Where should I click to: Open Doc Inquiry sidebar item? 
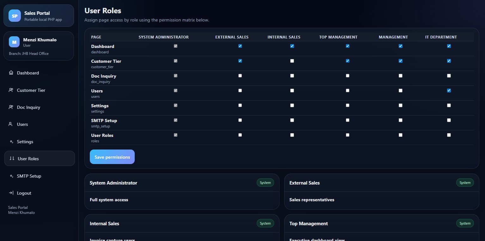coord(40,107)
